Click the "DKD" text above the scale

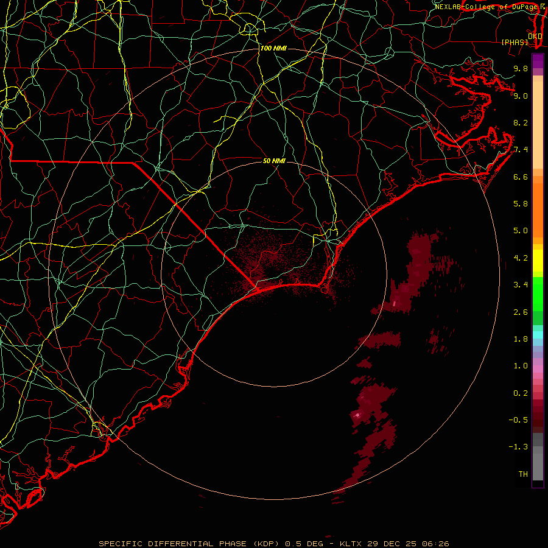click(x=535, y=37)
